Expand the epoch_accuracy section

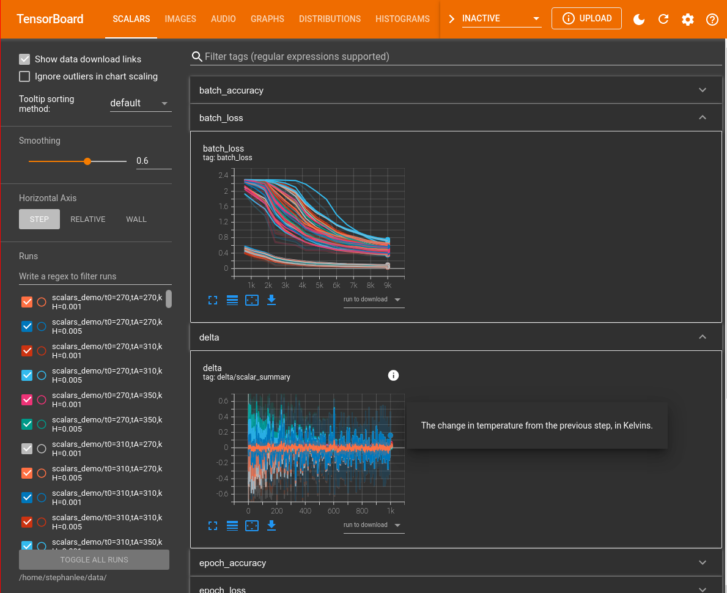coord(702,562)
